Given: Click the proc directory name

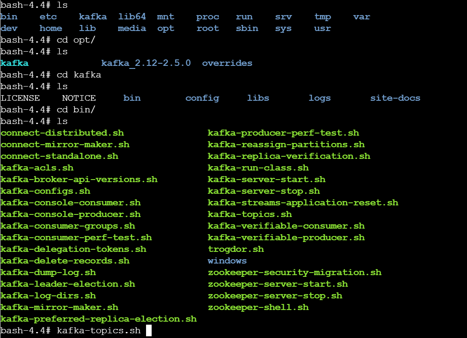Looking at the screenshot, I should (208, 17).
